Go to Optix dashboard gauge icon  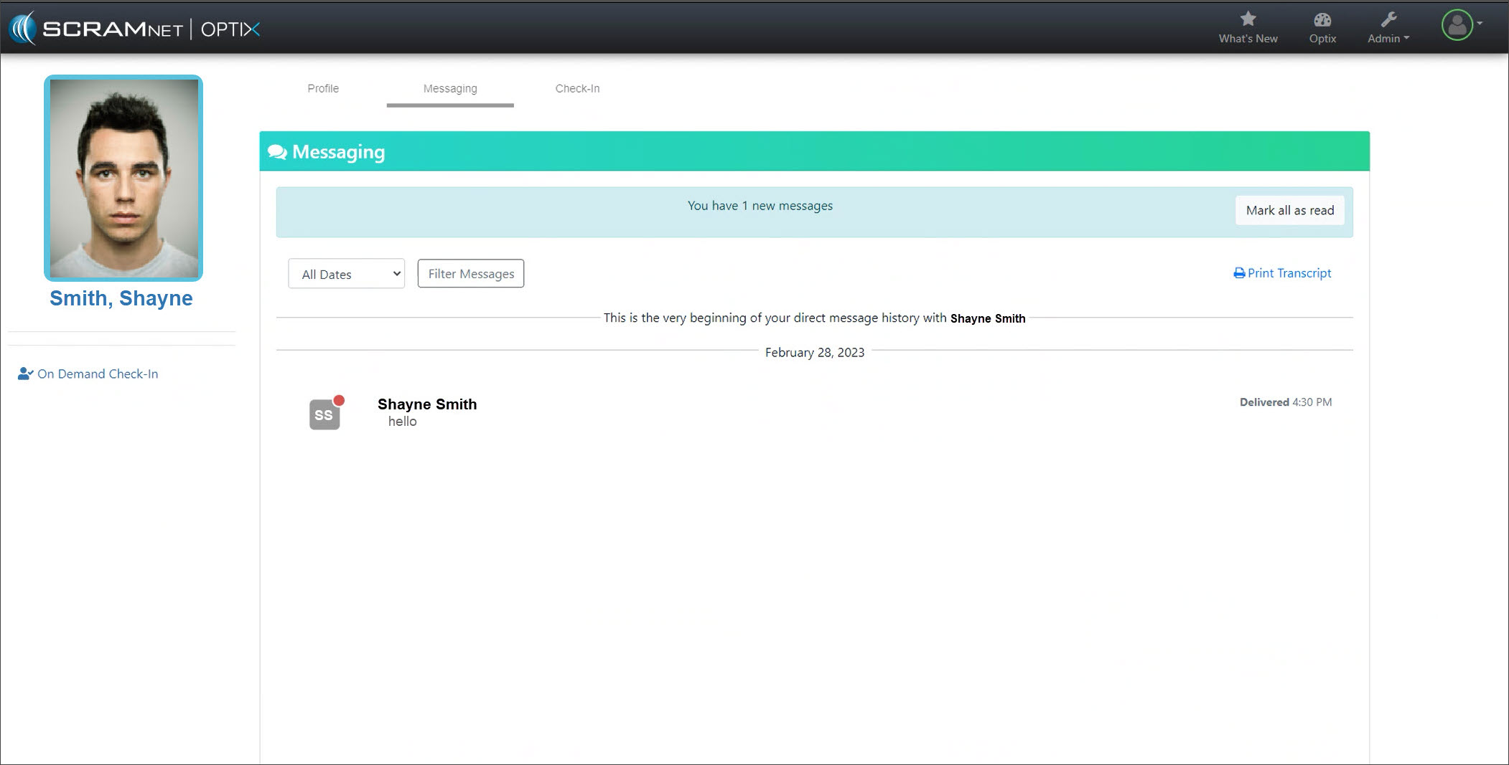tap(1322, 19)
